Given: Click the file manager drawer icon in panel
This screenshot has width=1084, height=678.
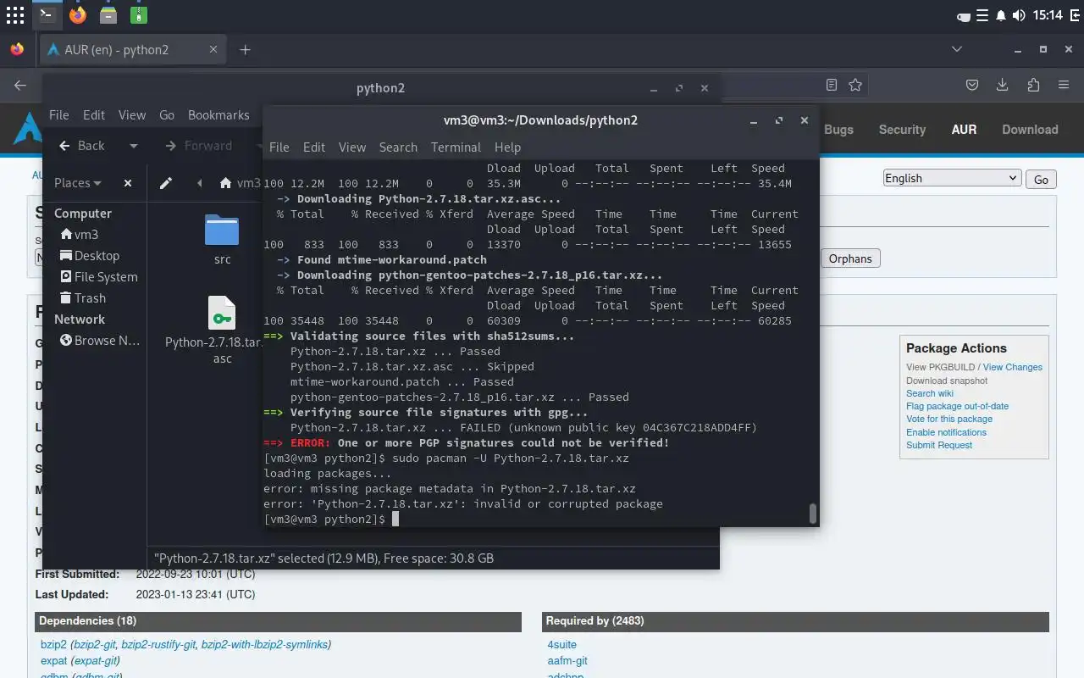Looking at the screenshot, I should (108, 14).
